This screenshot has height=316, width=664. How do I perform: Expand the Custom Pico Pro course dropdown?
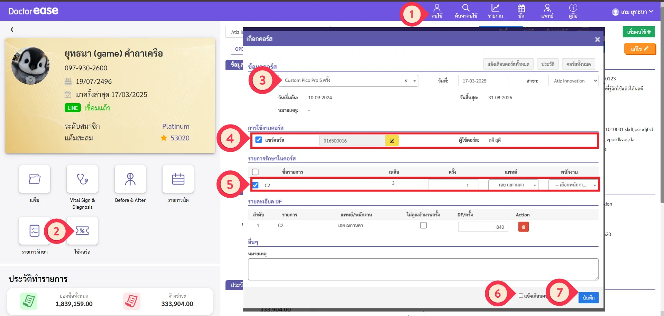tap(414, 81)
